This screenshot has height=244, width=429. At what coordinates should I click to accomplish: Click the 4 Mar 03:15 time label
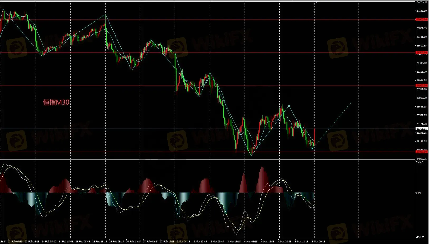(x=251, y=242)
